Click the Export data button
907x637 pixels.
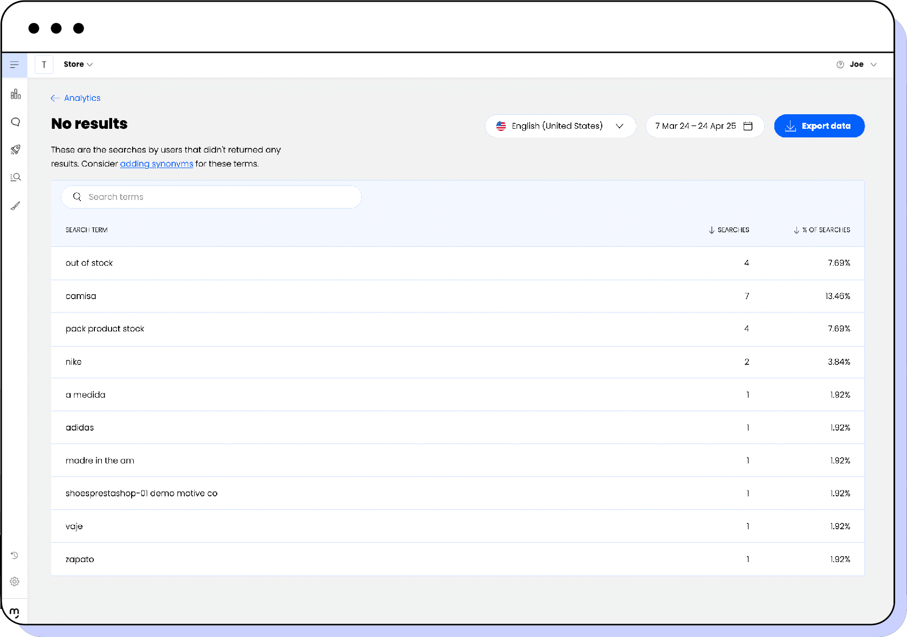click(819, 126)
